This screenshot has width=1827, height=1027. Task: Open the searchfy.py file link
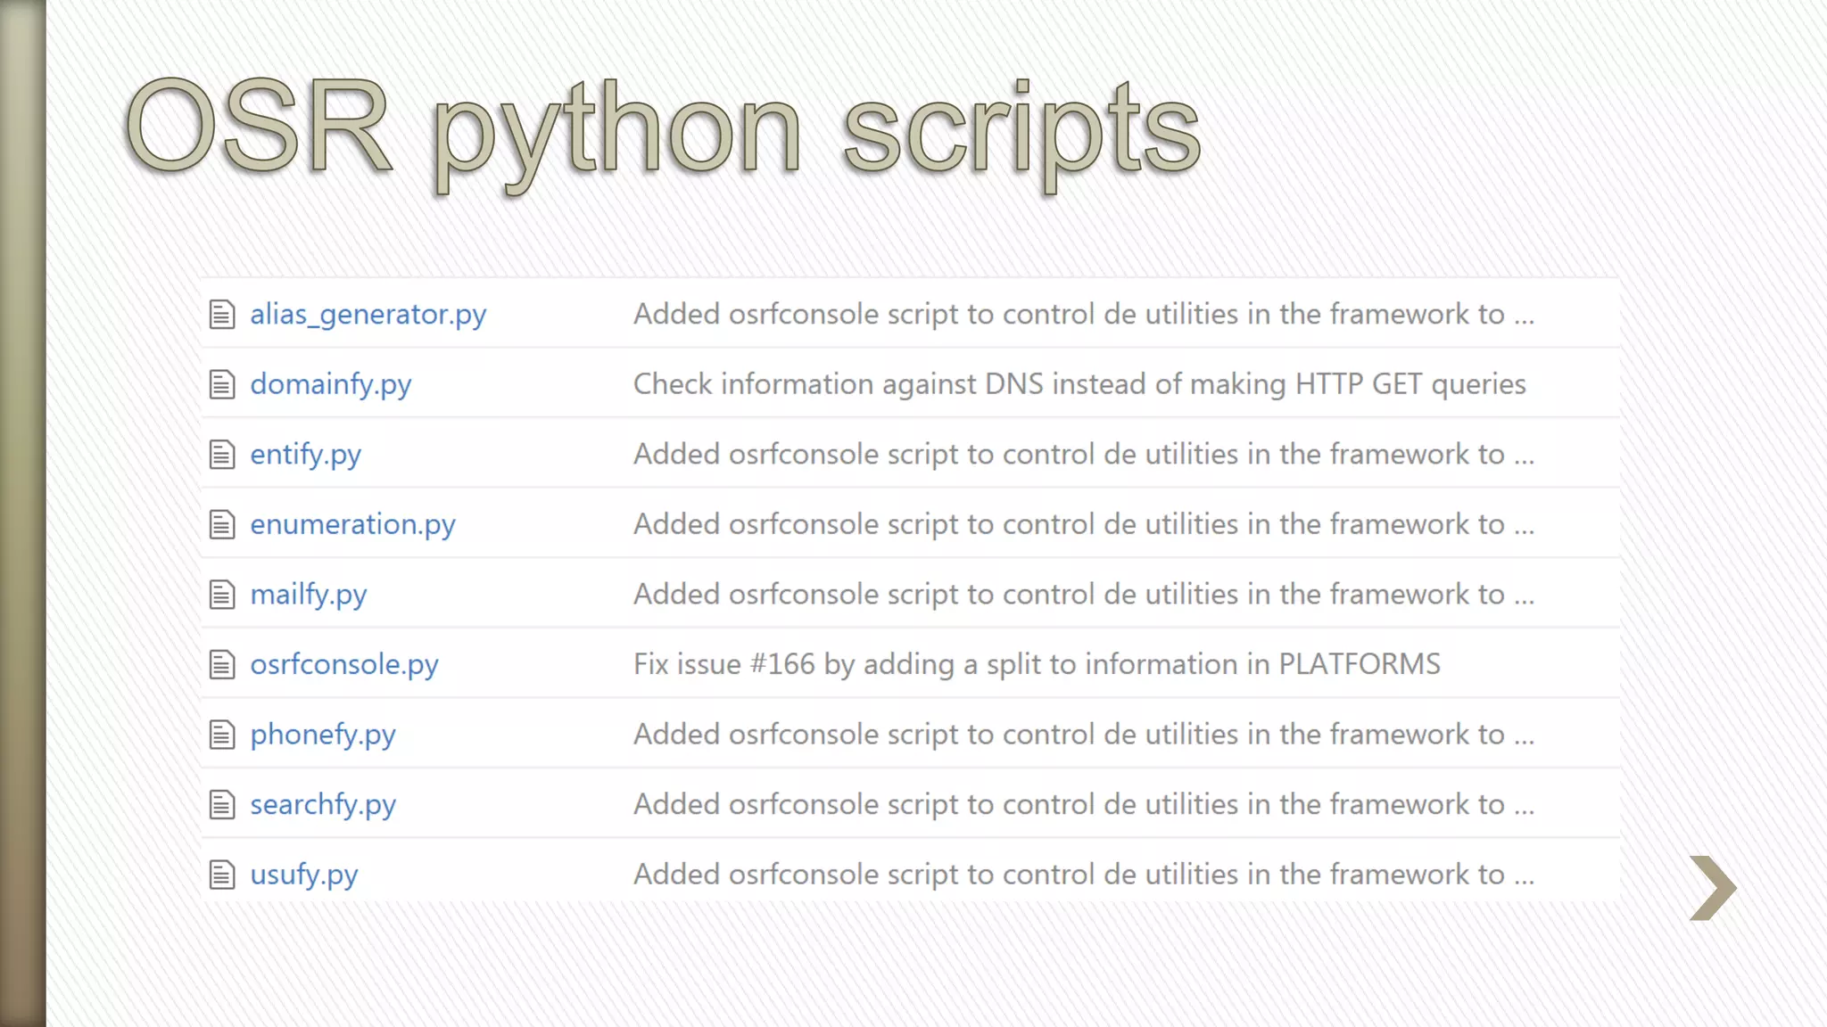pyautogui.click(x=322, y=804)
